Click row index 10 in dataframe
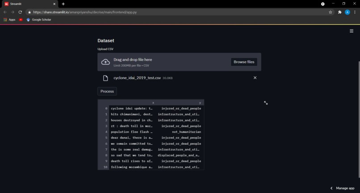This screenshot has height=193, width=360. pos(104,167)
